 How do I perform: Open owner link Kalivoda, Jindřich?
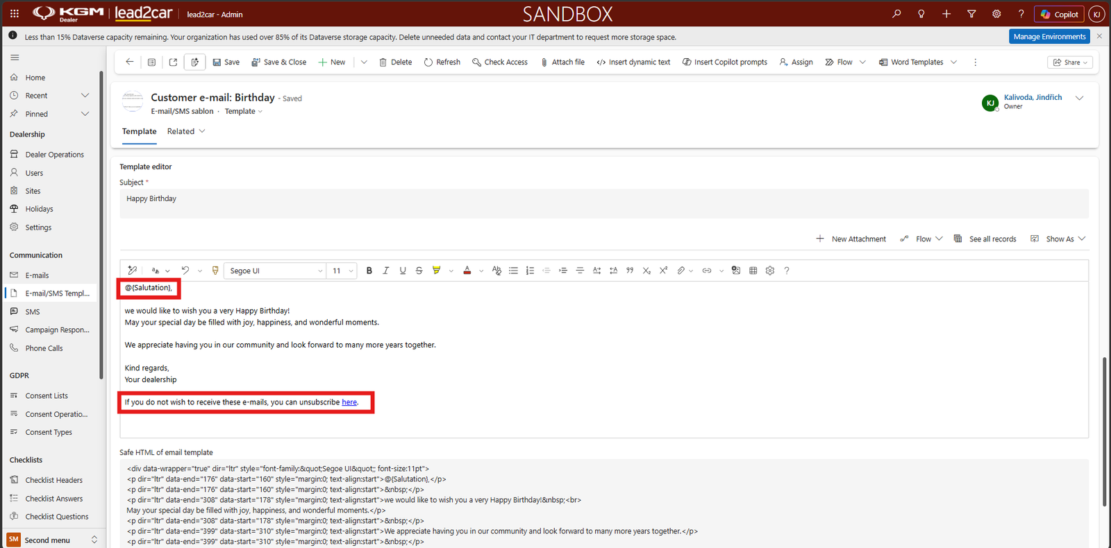tap(1033, 97)
